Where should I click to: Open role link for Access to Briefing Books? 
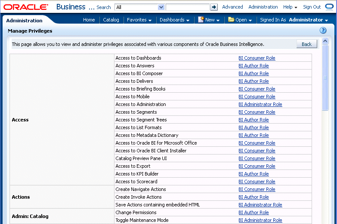click(257, 89)
